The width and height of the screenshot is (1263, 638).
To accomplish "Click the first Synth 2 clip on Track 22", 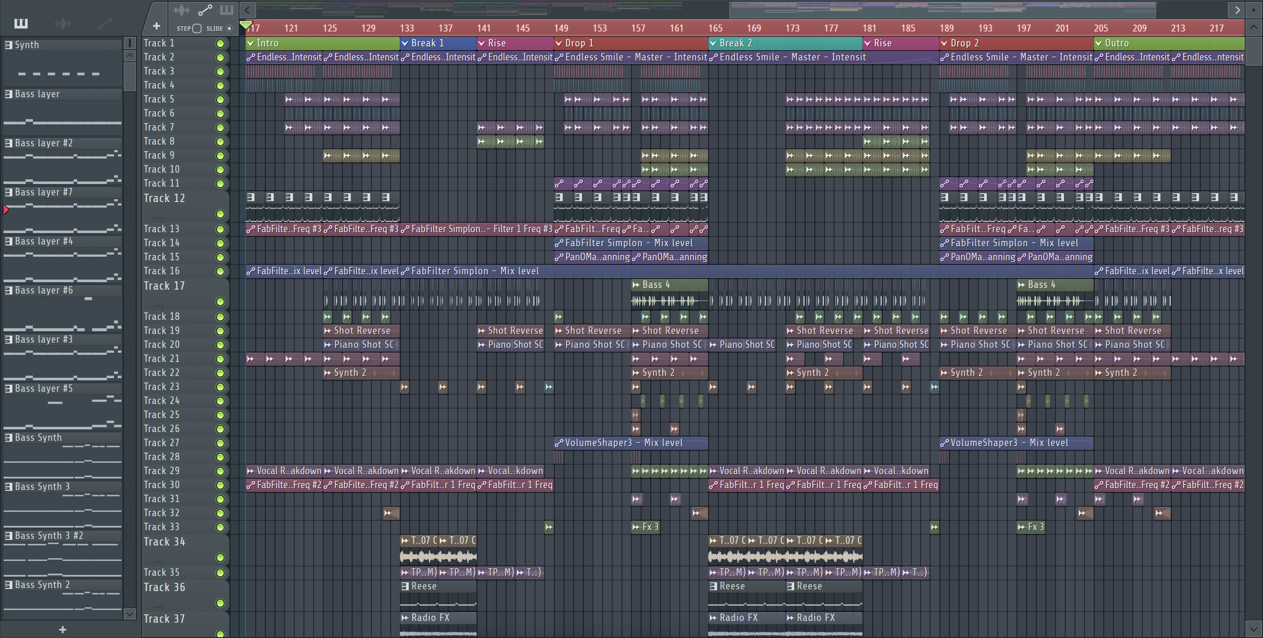I will pos(361,373).
